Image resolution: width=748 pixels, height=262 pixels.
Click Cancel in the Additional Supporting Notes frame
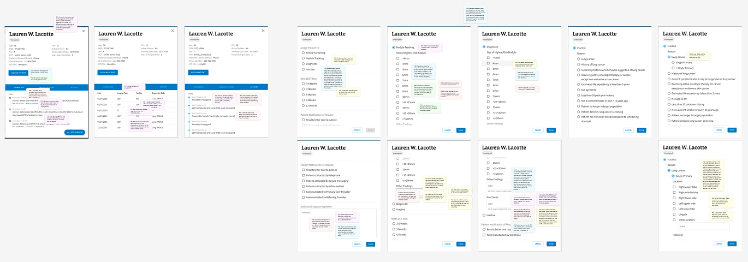point(357,244)
